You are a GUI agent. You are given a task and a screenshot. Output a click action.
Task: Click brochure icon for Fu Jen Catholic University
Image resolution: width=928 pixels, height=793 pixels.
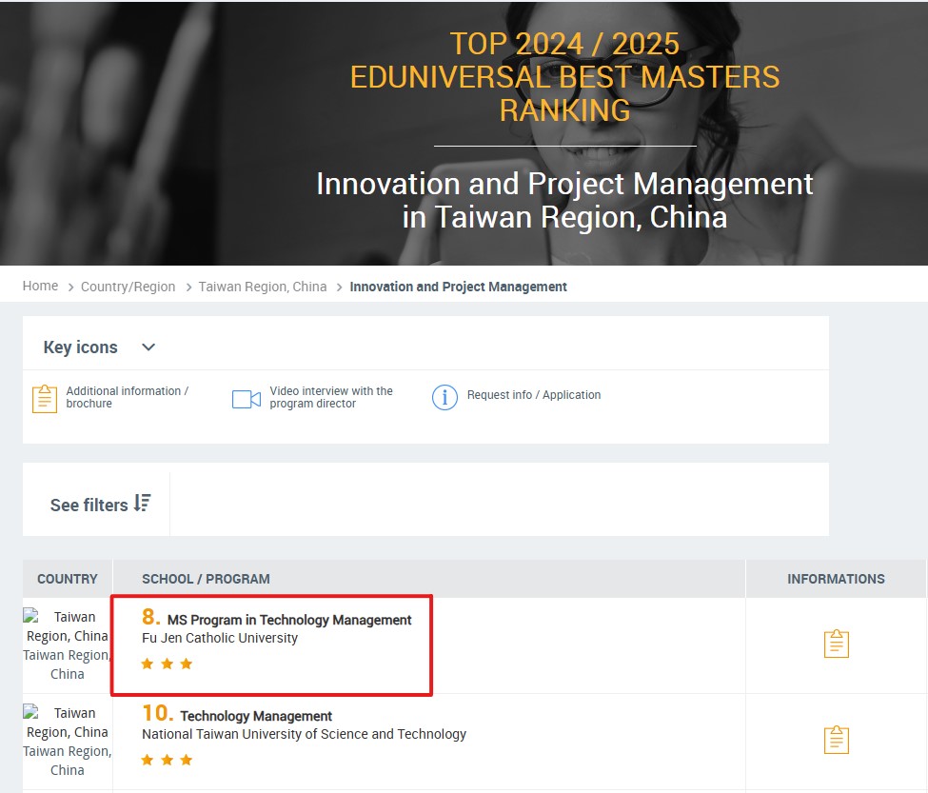(836, 644)
